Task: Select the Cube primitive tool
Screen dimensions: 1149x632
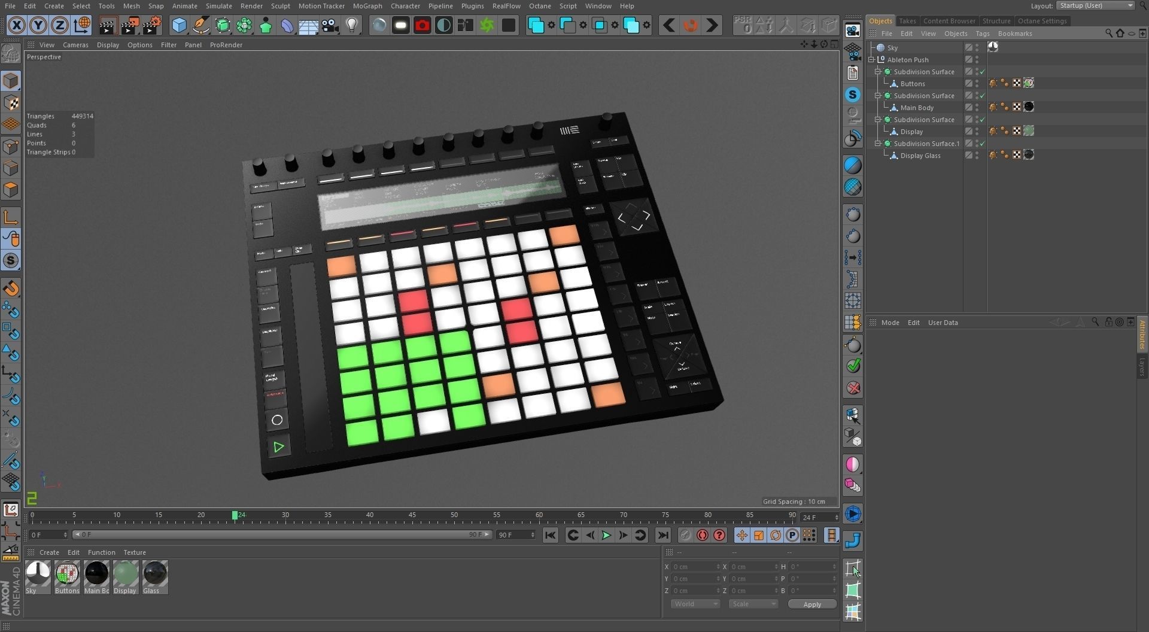Action: 179,25
